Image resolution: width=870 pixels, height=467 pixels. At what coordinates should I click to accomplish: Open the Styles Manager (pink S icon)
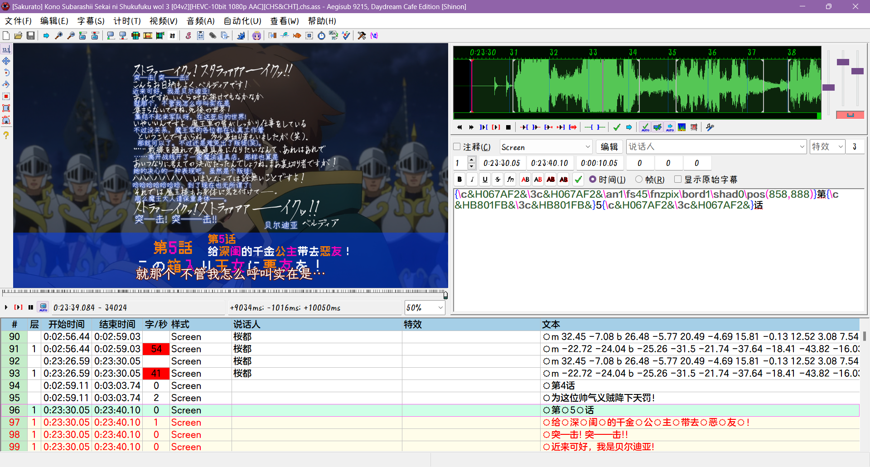188,36
